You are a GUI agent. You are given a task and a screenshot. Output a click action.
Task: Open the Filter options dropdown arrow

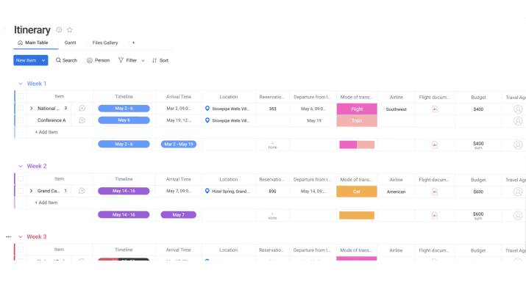tap(143, 61)
